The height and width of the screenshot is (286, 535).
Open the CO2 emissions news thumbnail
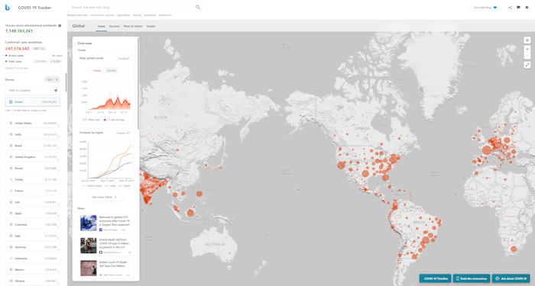point(89,223)
